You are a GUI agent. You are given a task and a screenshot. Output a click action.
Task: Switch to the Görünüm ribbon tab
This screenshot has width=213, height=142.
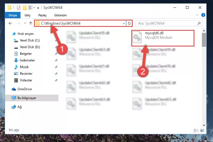click(x=60, y=15)
